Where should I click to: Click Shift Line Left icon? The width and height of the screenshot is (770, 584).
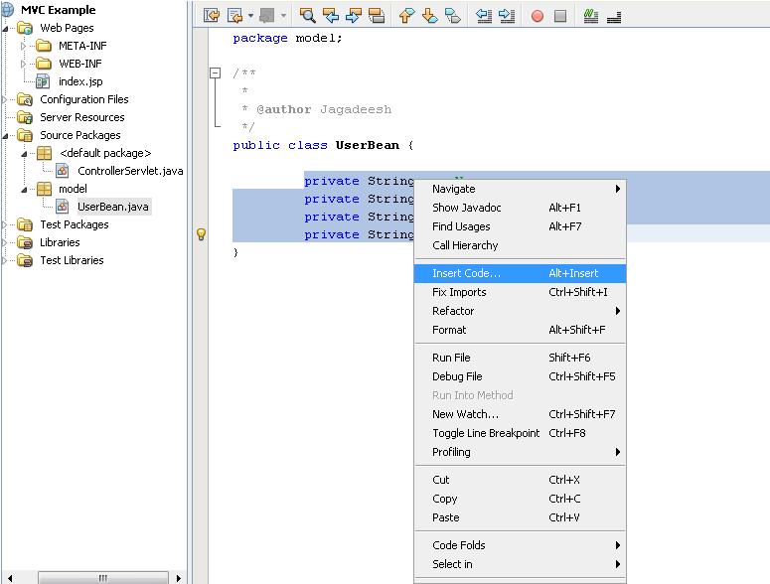(x=484, y=16)
